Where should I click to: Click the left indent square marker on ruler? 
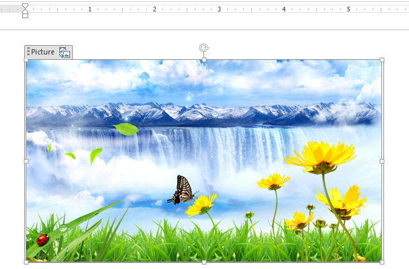point(25,16)
